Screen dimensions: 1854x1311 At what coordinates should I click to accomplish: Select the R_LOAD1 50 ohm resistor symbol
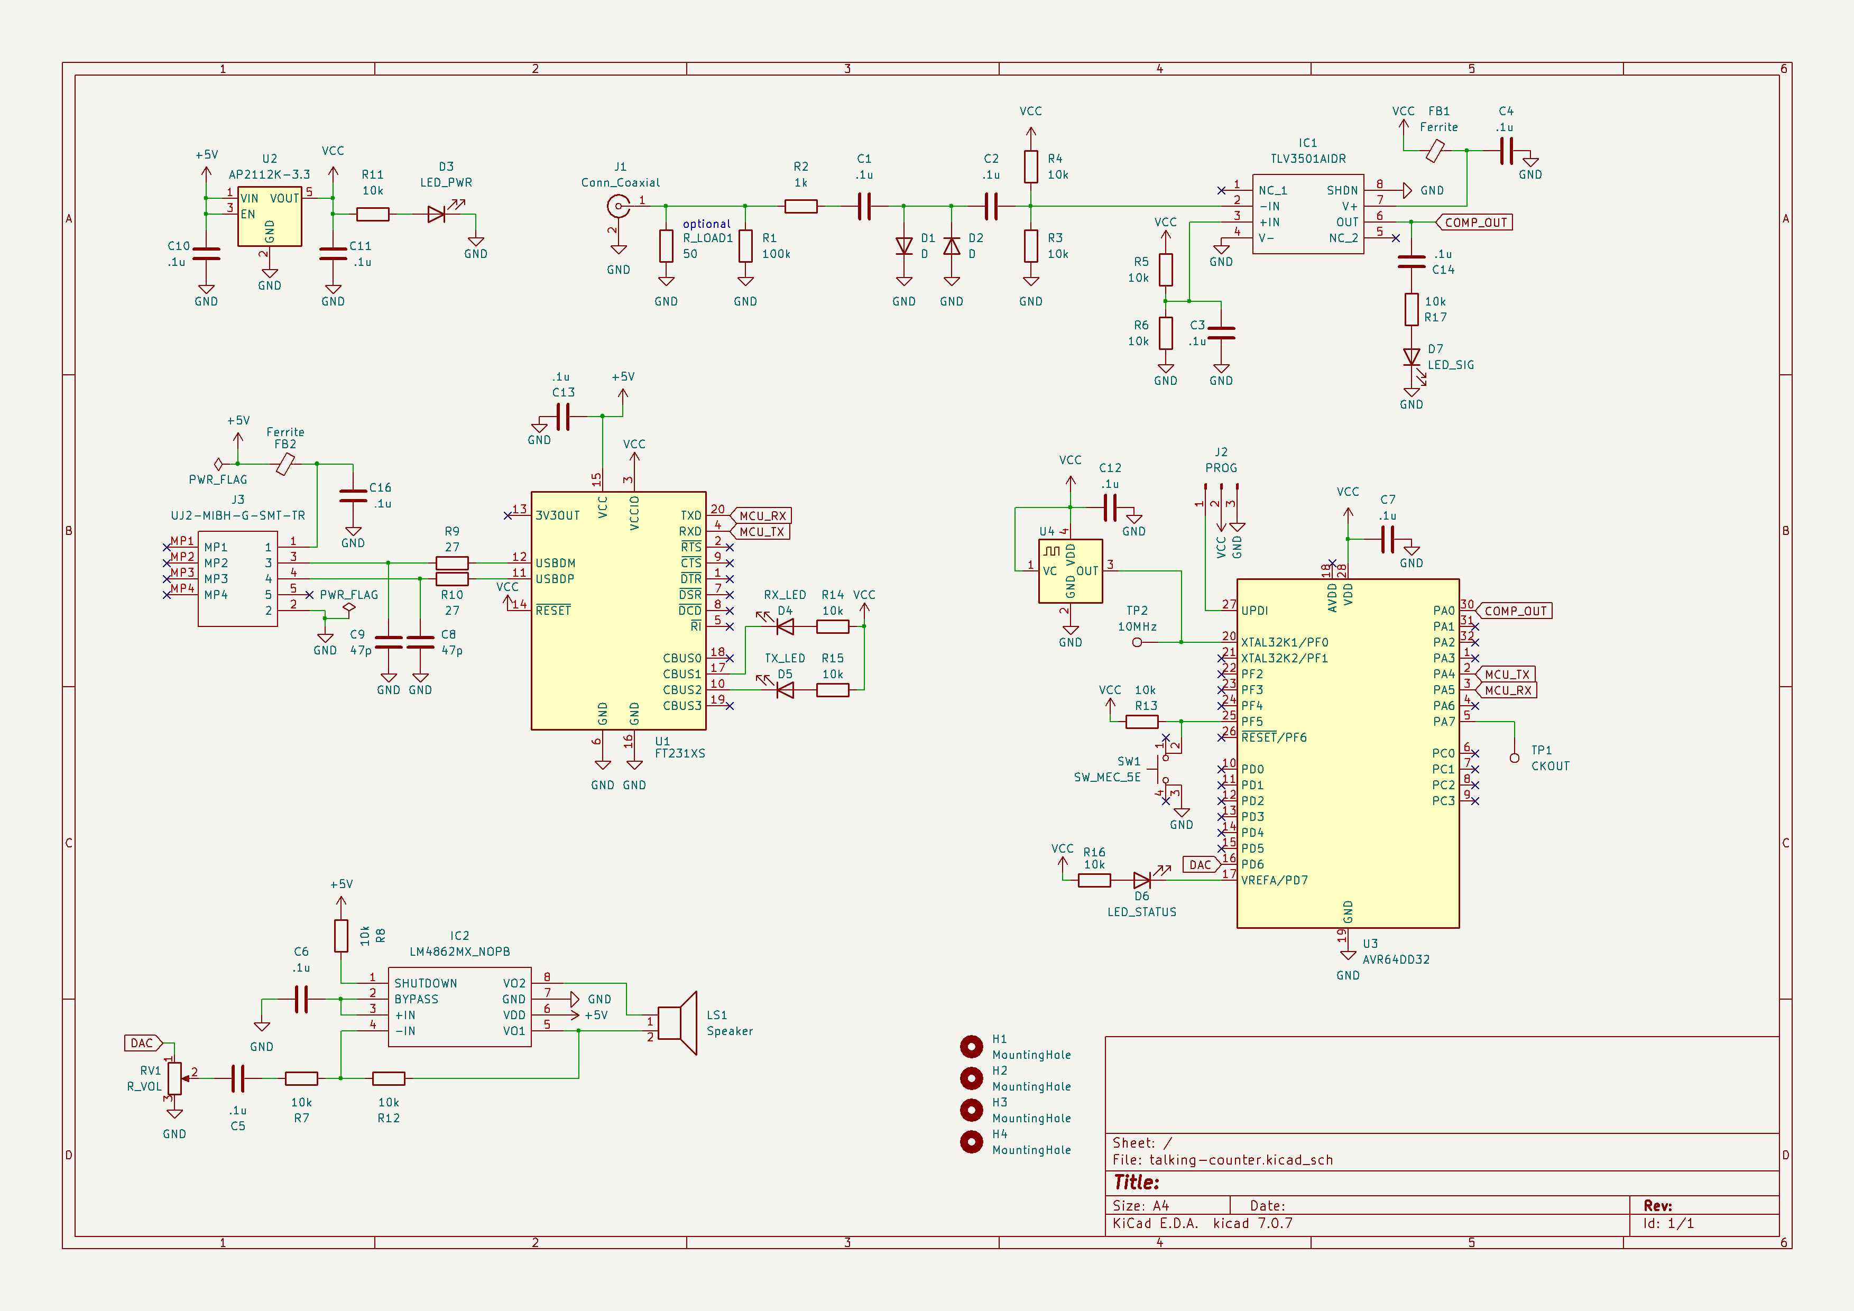666,246
